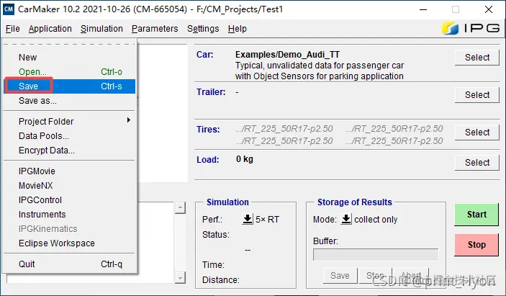The height and width of the screenshot is (296, 506).
Task: Choose Save as... menu entry
Action: [x=69, y=101]
